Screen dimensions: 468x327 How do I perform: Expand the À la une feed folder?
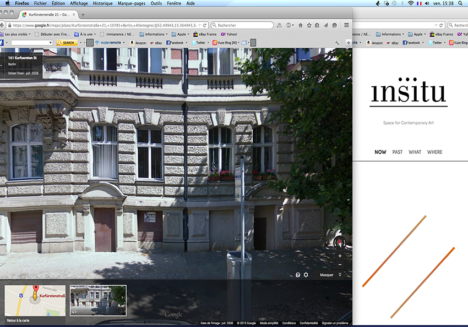85,34
